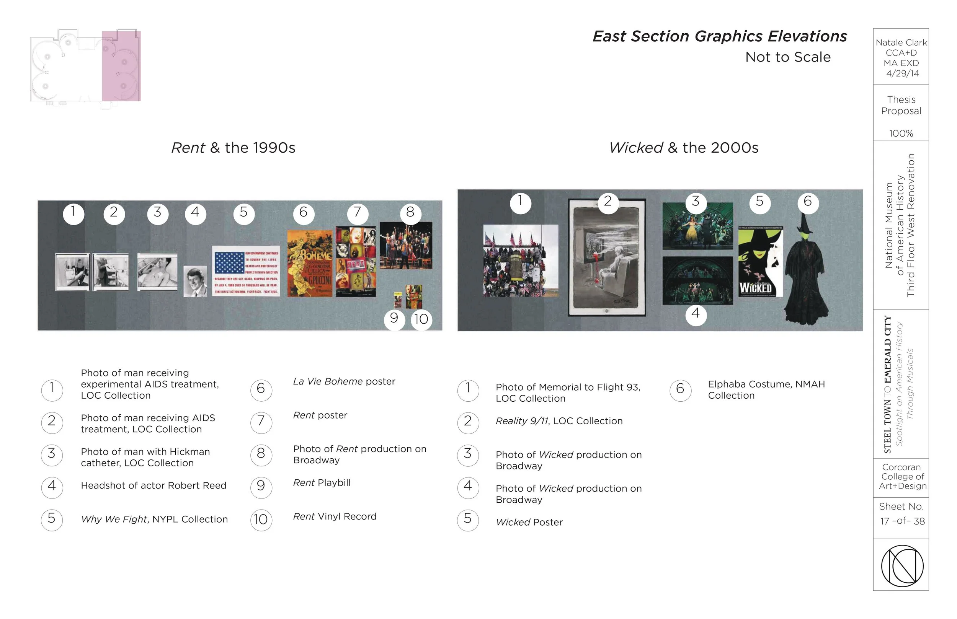
Task: Click the Flight 93 memorial photo
Action: tap(521, 261)
